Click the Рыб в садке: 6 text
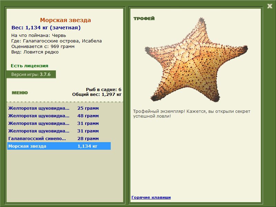Viewport: 276px width, 207px height. tap(104, 90)
